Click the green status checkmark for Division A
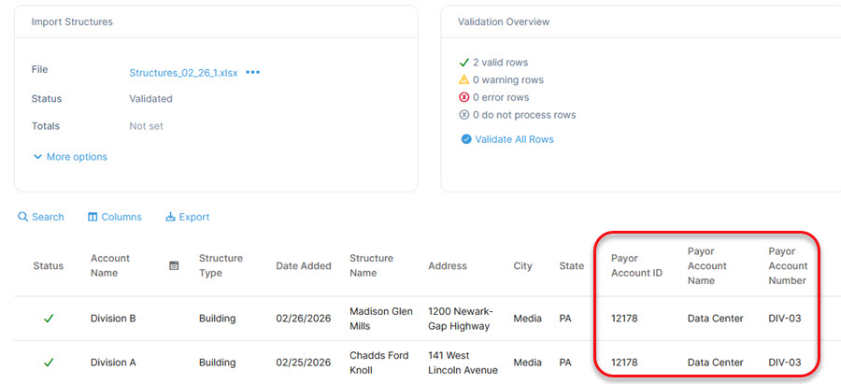841x384 pixels. point(49,363)
